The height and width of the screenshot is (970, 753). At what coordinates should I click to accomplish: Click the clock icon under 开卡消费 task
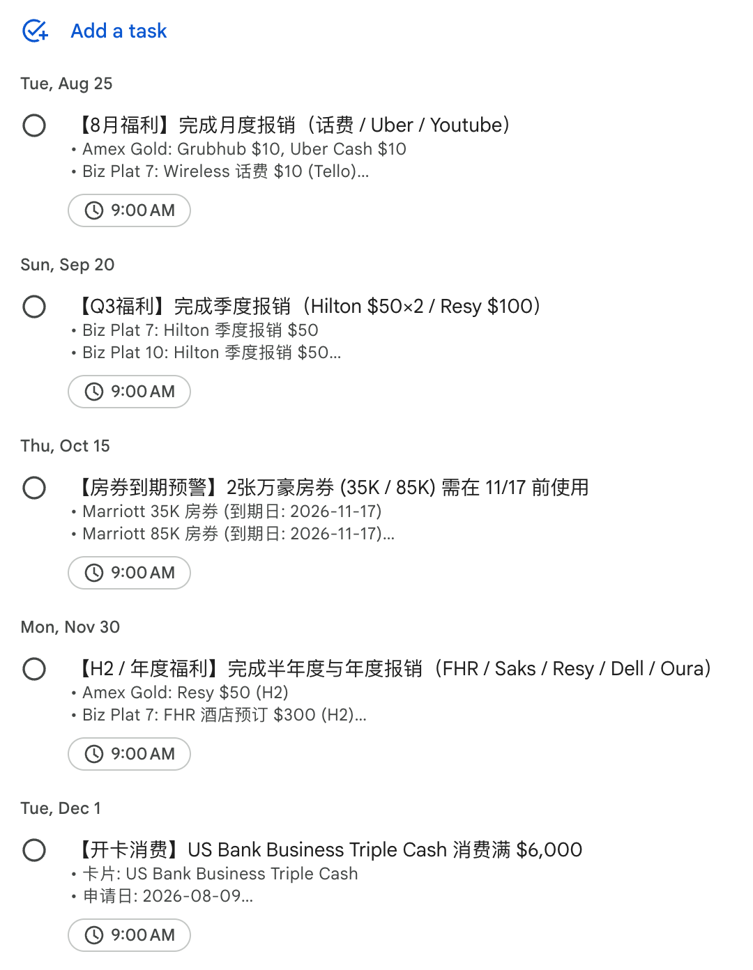[x=94, y=935]
